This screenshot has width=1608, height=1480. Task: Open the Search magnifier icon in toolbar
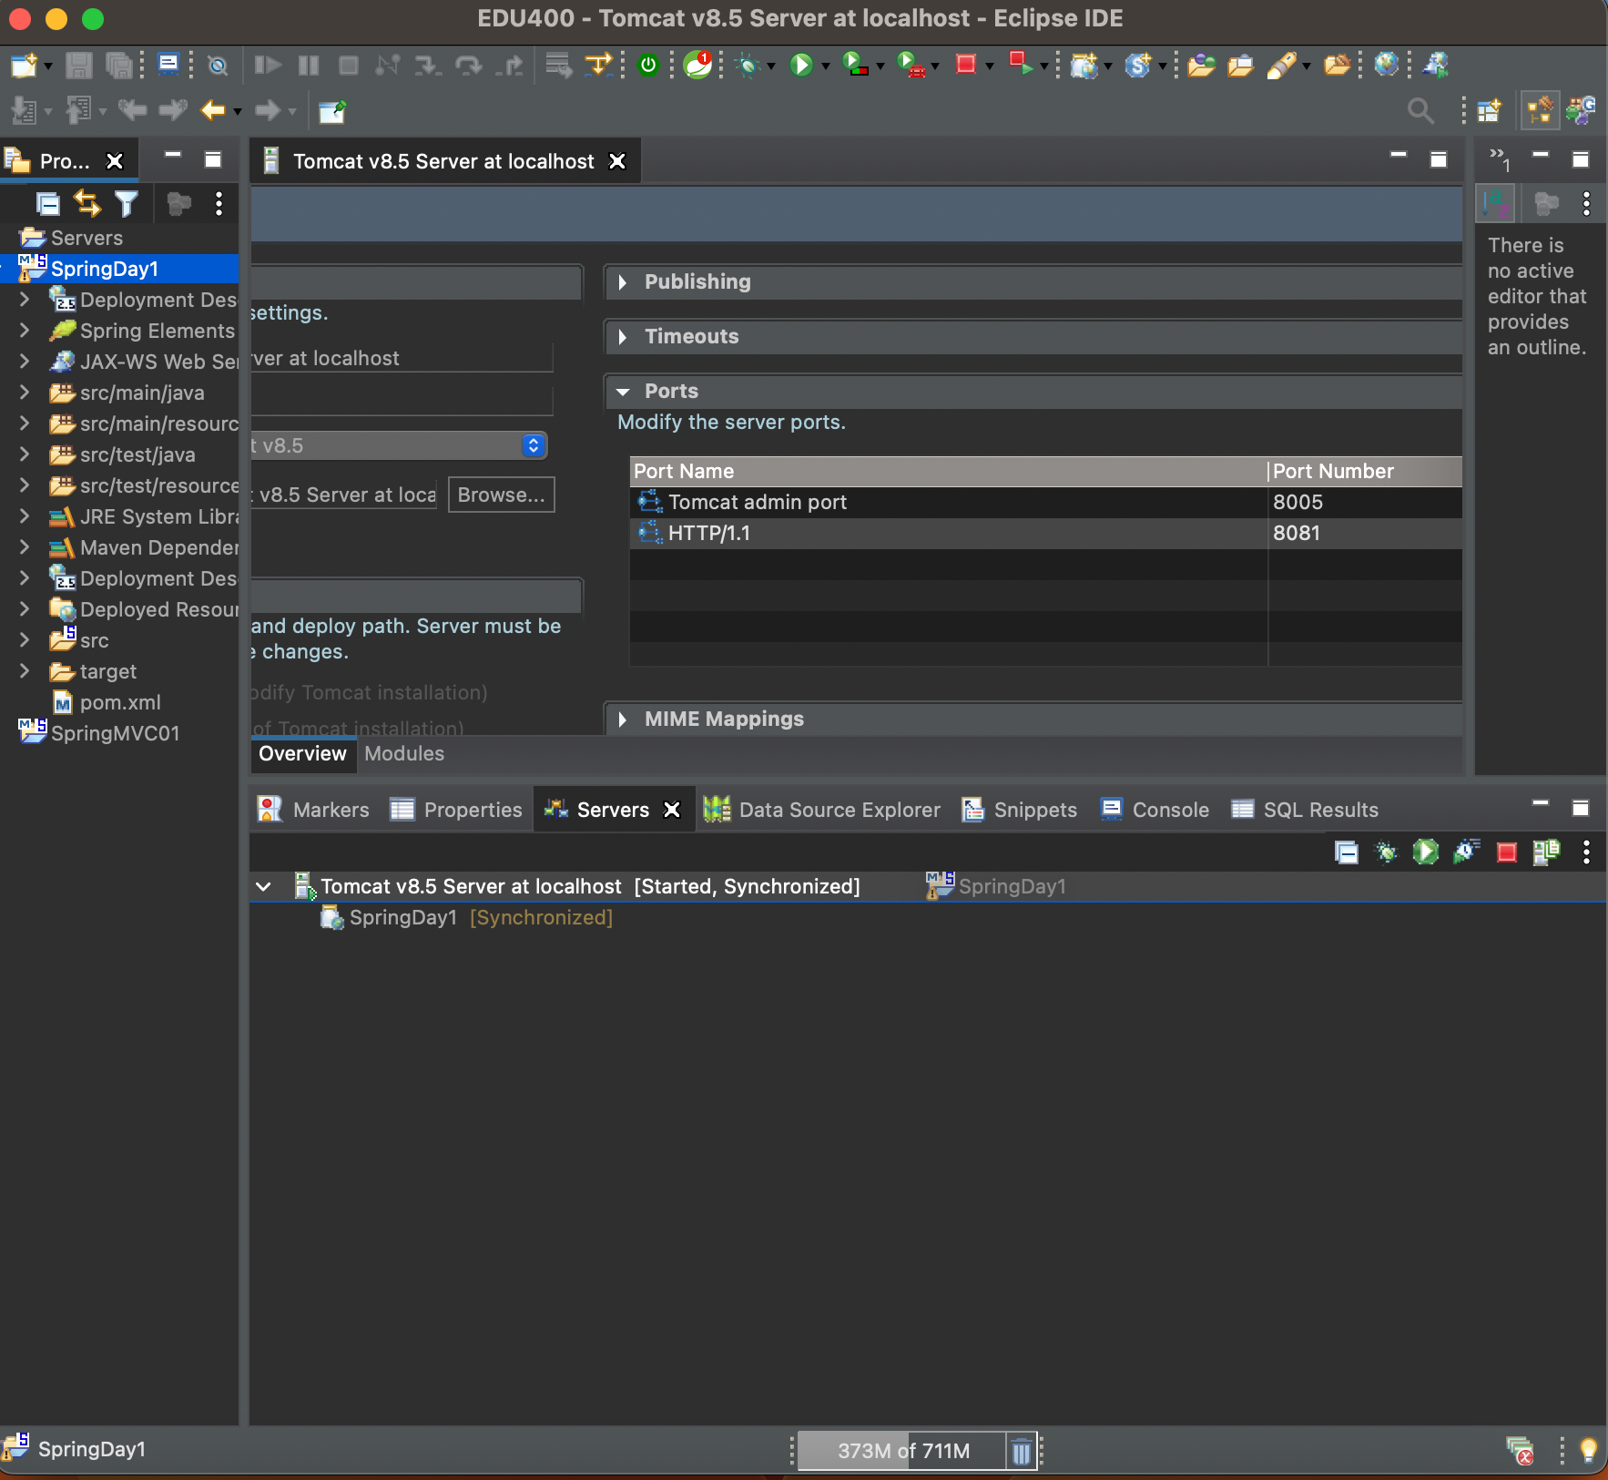click(x=1420, y=111)
